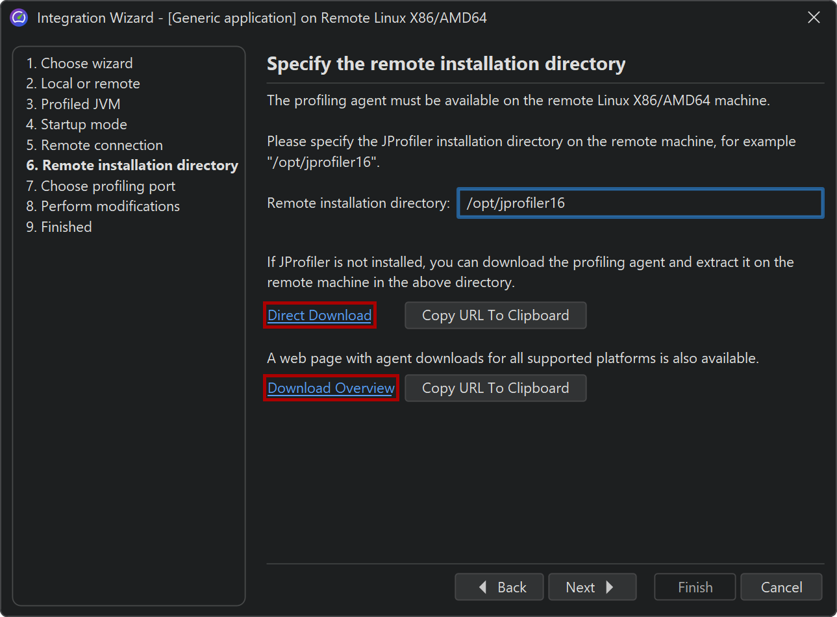Jump to the Profiled JVM step
The width and height of the screenshot is (837, 617).
coord(73,104)
